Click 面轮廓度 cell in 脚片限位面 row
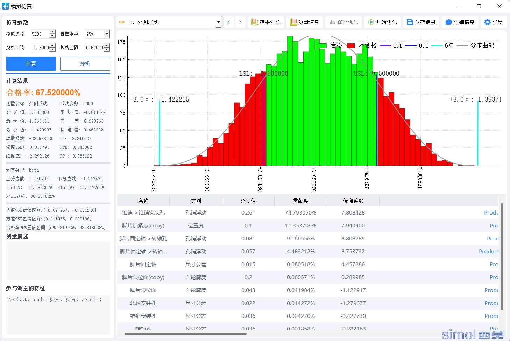 coord(196,290)
